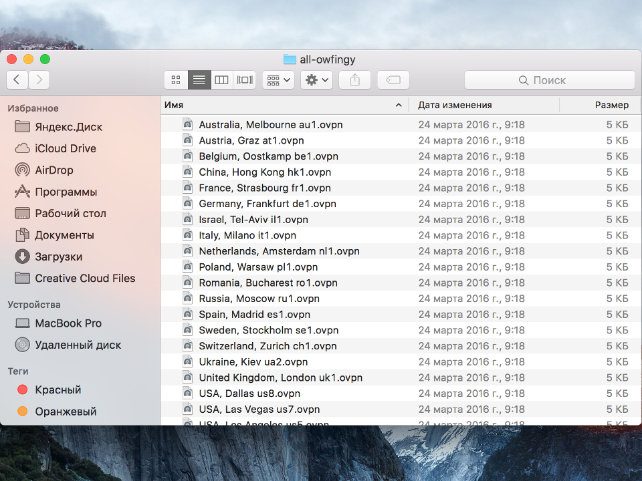This screenshot has height=481, width=642.
Task: Select China, Hong Kong hk1.ovpn file
Action: pos(401,172)
